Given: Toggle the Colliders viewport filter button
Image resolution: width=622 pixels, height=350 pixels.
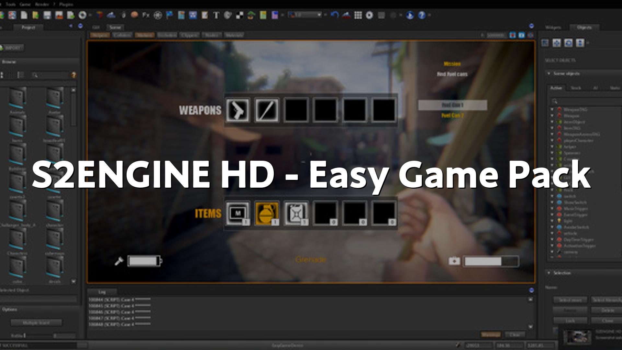Looking at the screenshot, I should [x=122, y=35].
